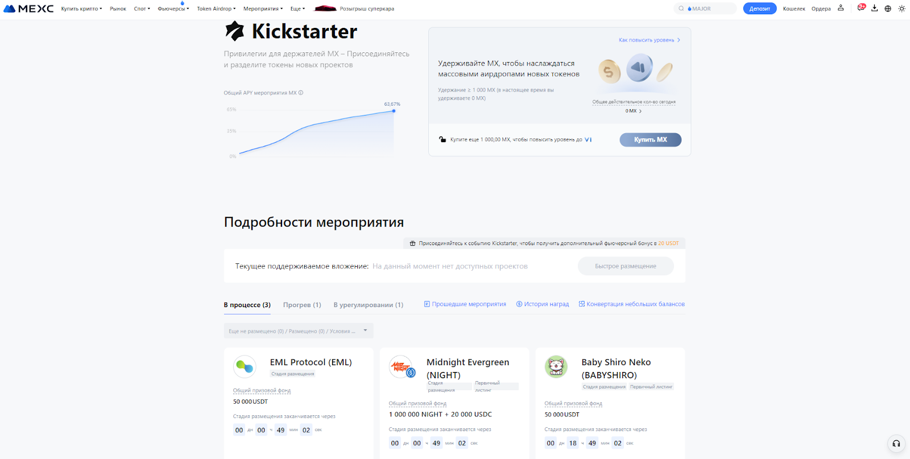Screen dimensions: 910x459
Task: Expand the Мероприятия dropdown menu
Action: pos(263,9)
